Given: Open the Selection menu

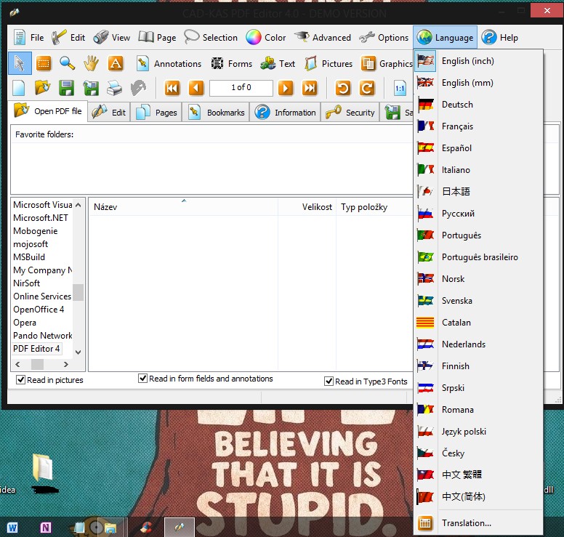Looking at the screenshot, I should point(211,37).
